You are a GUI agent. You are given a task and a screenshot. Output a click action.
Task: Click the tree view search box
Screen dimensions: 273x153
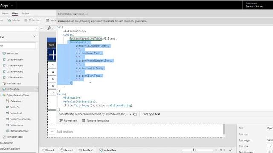click(x=18, y=45)
